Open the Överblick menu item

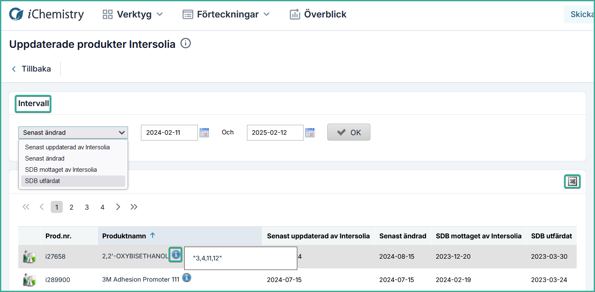[318, 14]
